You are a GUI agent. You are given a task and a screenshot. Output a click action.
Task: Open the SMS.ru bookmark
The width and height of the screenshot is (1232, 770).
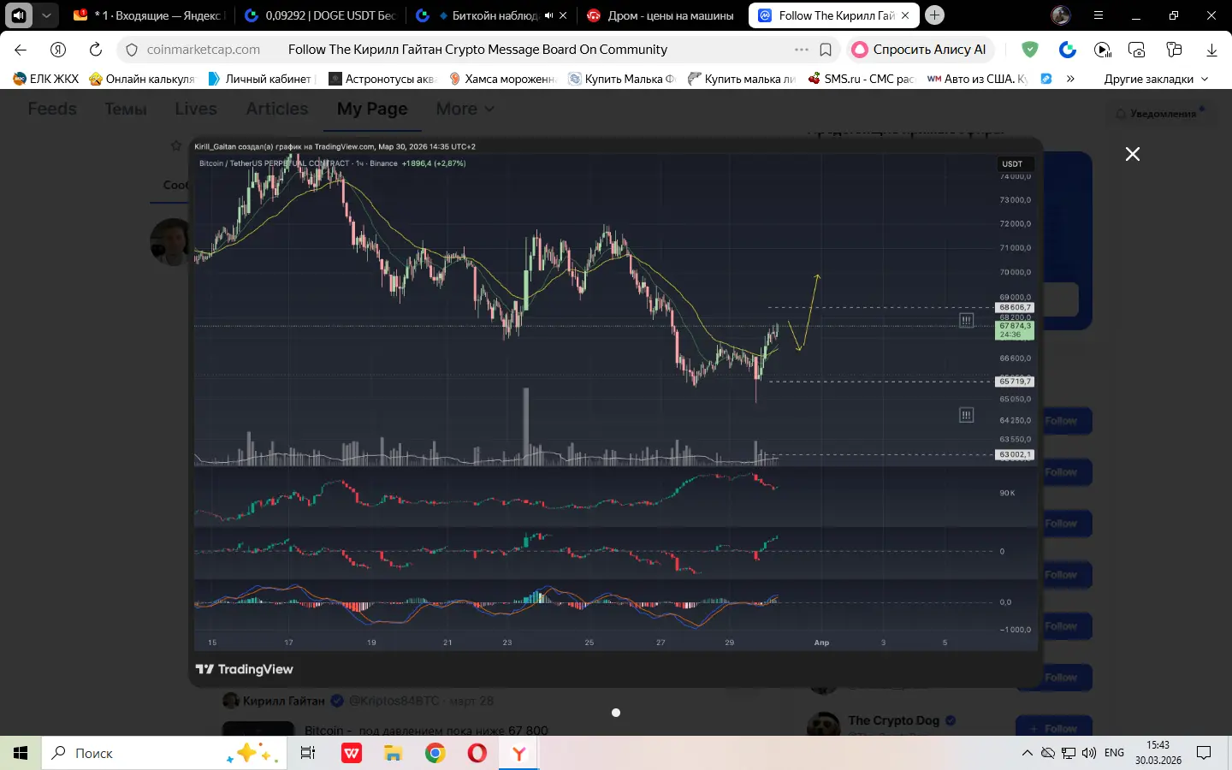coord(862,79)
